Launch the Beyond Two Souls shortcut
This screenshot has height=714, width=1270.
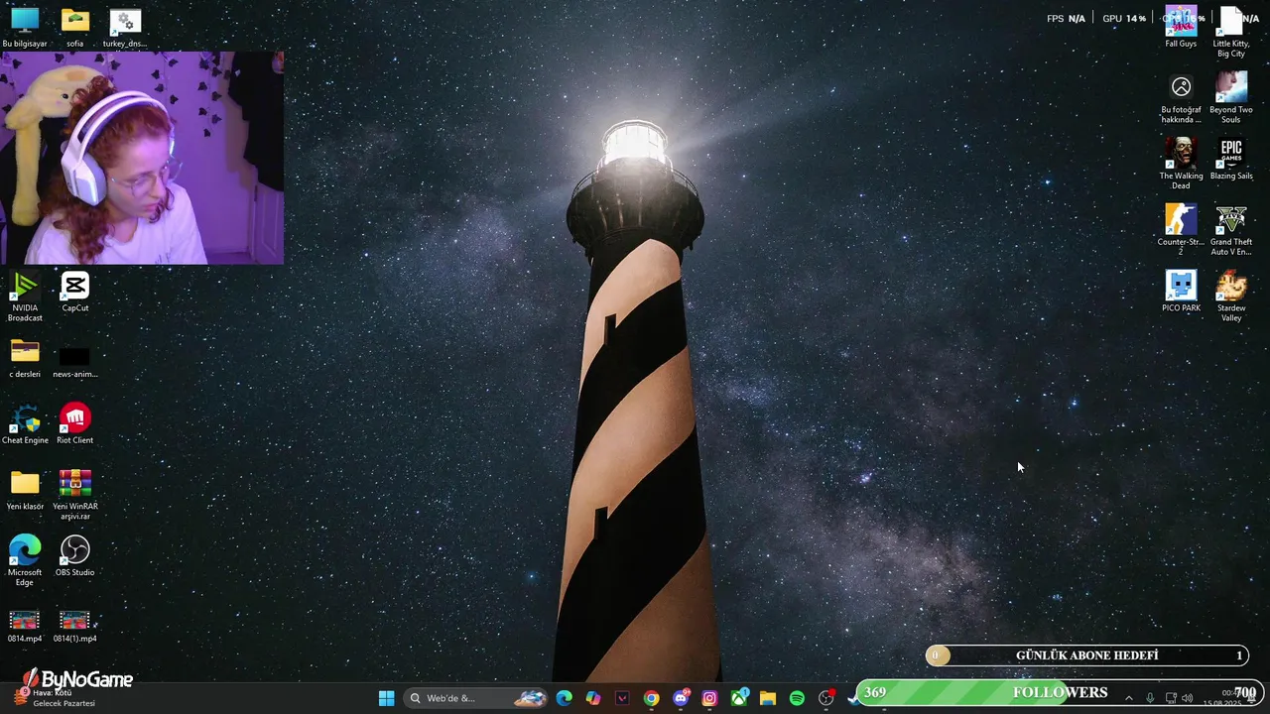click(x=1231, y=98)
